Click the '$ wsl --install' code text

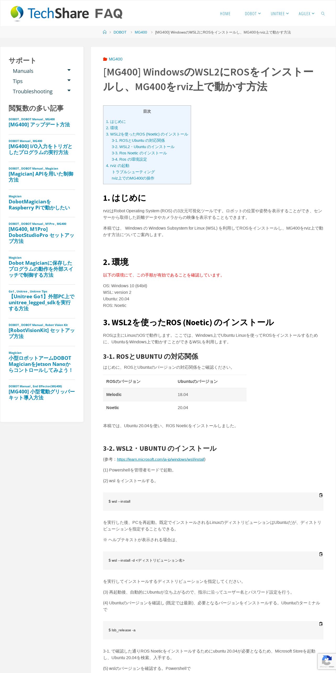coord(119,501)
